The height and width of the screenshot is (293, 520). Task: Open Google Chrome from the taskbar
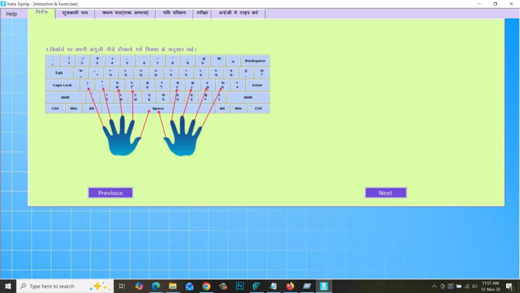click(206, 286)
